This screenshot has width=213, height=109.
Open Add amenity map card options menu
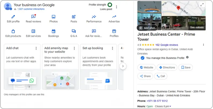pos(74,48)
